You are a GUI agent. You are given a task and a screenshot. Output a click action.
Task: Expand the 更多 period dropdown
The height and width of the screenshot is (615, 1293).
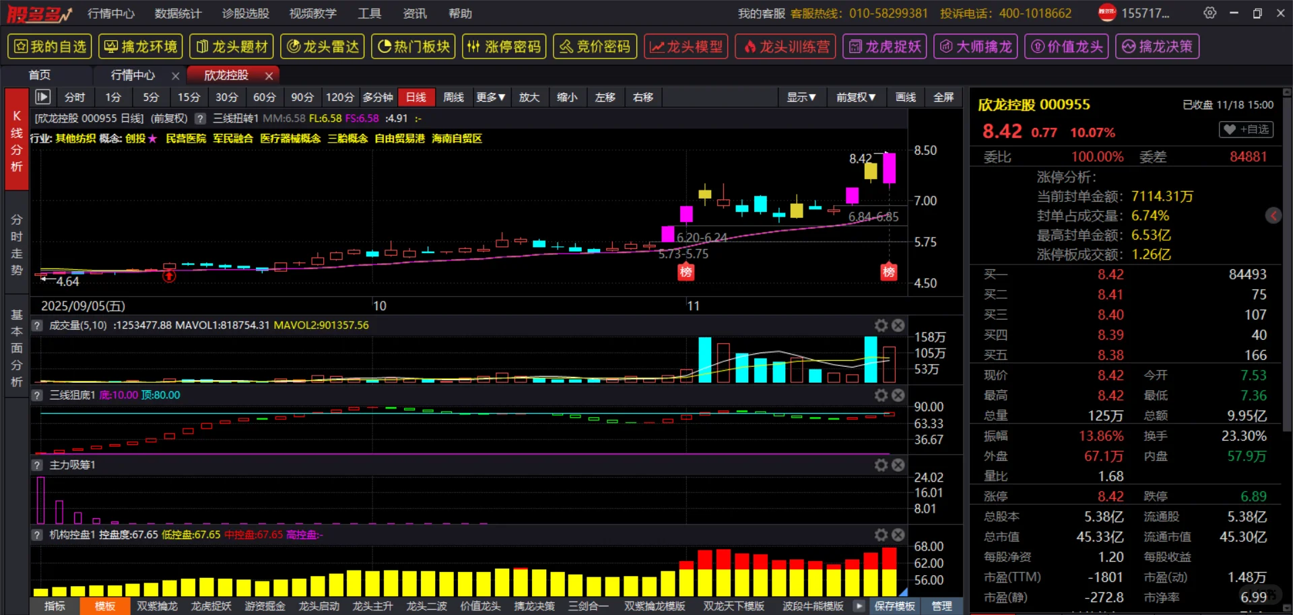pyautogui.click(x=491, y=97)
